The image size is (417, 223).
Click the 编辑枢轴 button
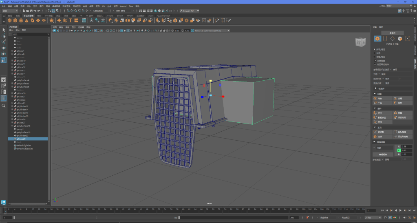point(383,155)
